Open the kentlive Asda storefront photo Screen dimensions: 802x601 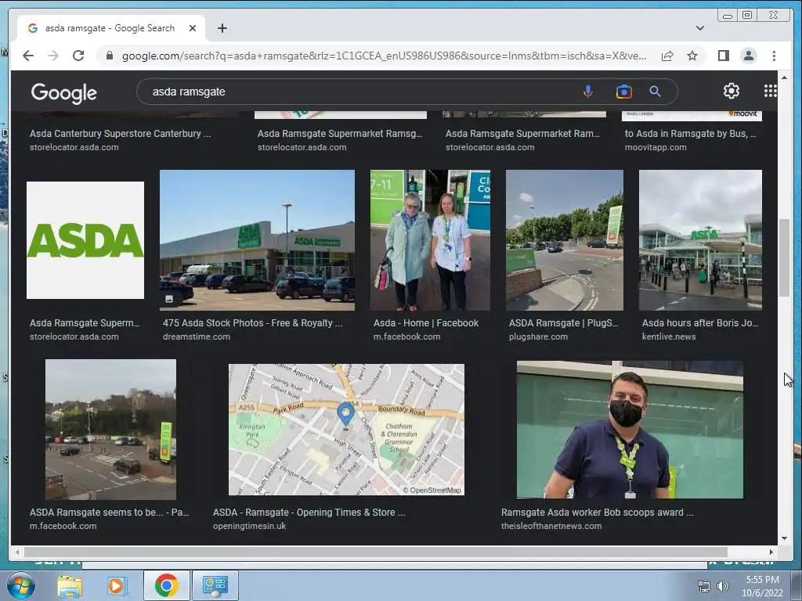pyautogui.click(x=700, y=240)
